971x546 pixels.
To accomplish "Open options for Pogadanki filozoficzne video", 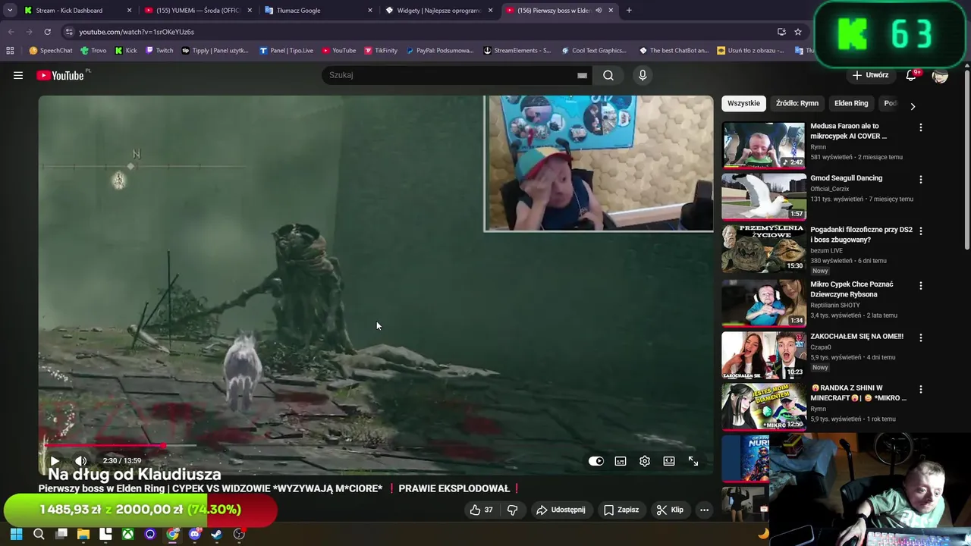I will click(x=921, y=231).
